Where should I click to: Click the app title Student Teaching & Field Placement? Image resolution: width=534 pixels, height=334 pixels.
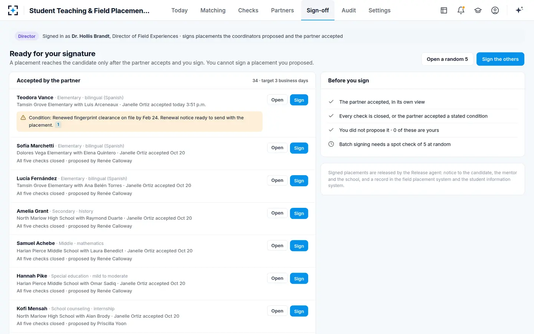(x=89, y=11)
